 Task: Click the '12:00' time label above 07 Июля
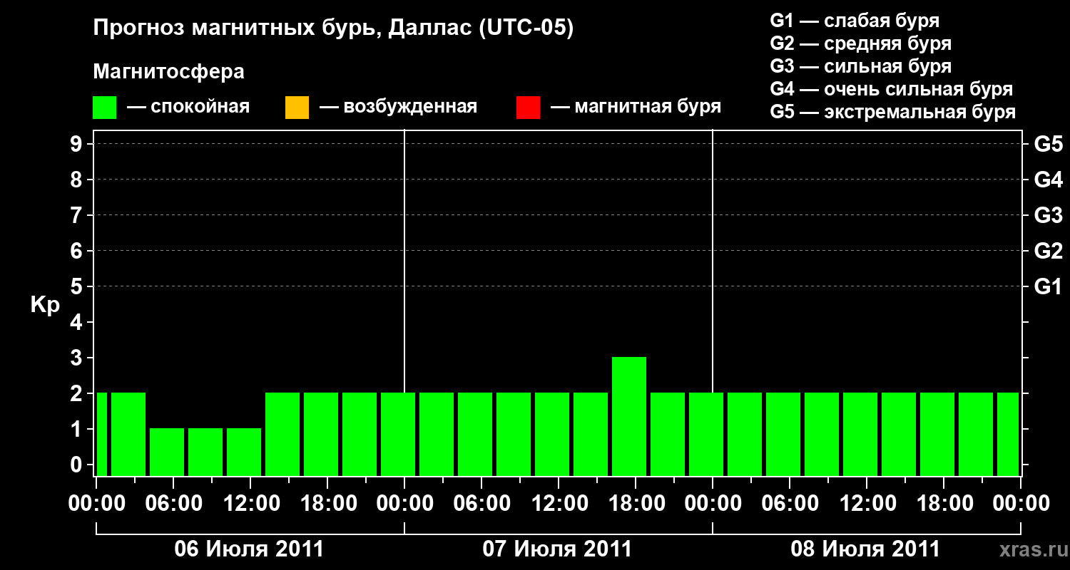tap(559, 504)
